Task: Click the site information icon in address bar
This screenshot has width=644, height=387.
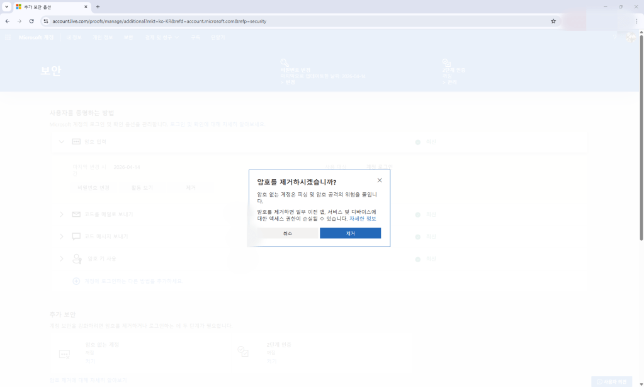Action: click(45, 21)
